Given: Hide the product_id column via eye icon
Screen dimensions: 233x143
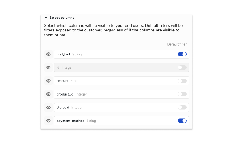Looking at the screenshot, I should click(x=49, y=94).
